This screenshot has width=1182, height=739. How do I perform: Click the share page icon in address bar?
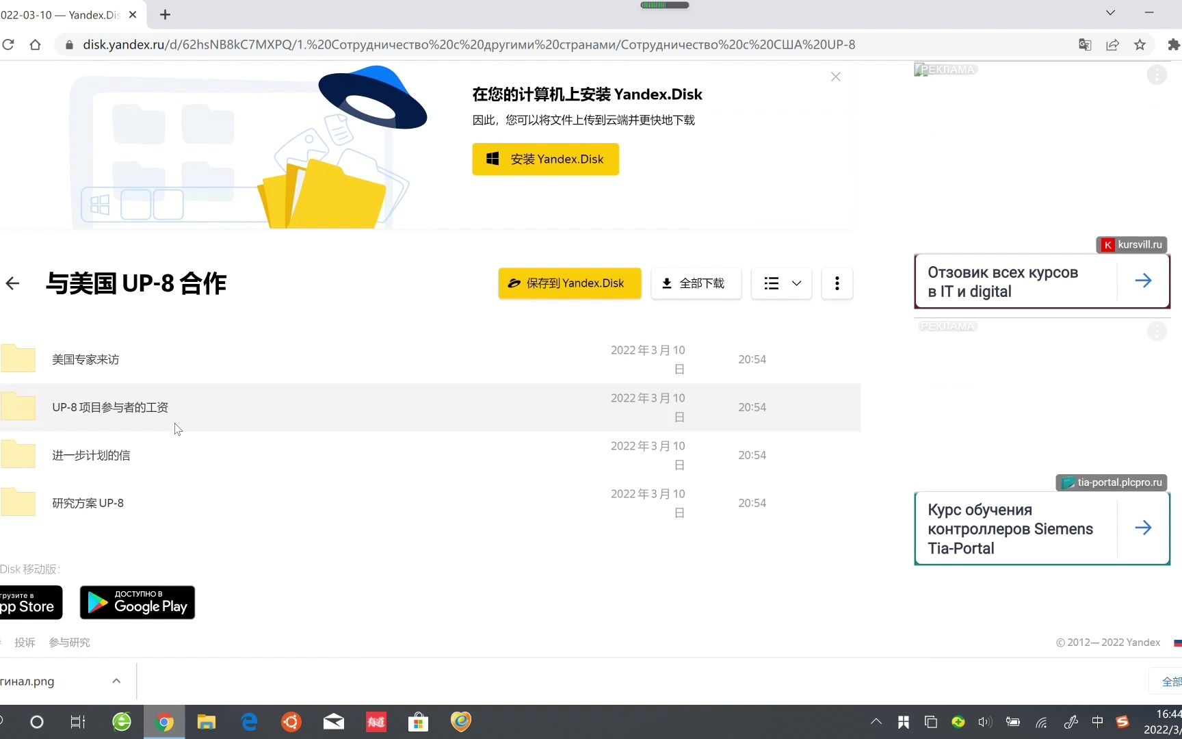[1112, 44]
